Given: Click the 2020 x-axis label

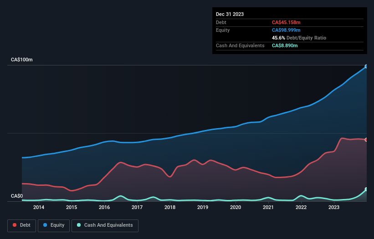Looking at the screenshot, I should [236, 207].
